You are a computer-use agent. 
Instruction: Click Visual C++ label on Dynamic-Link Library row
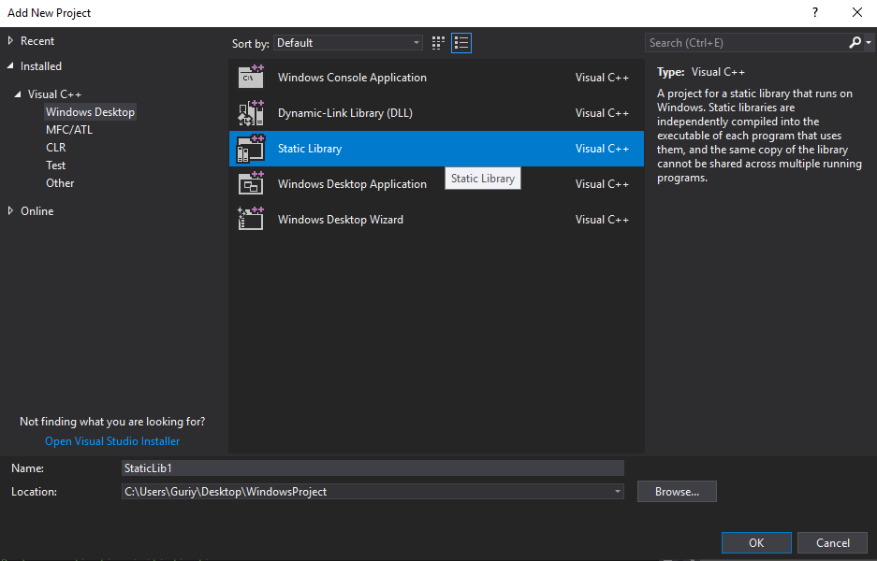click(603, 113)
